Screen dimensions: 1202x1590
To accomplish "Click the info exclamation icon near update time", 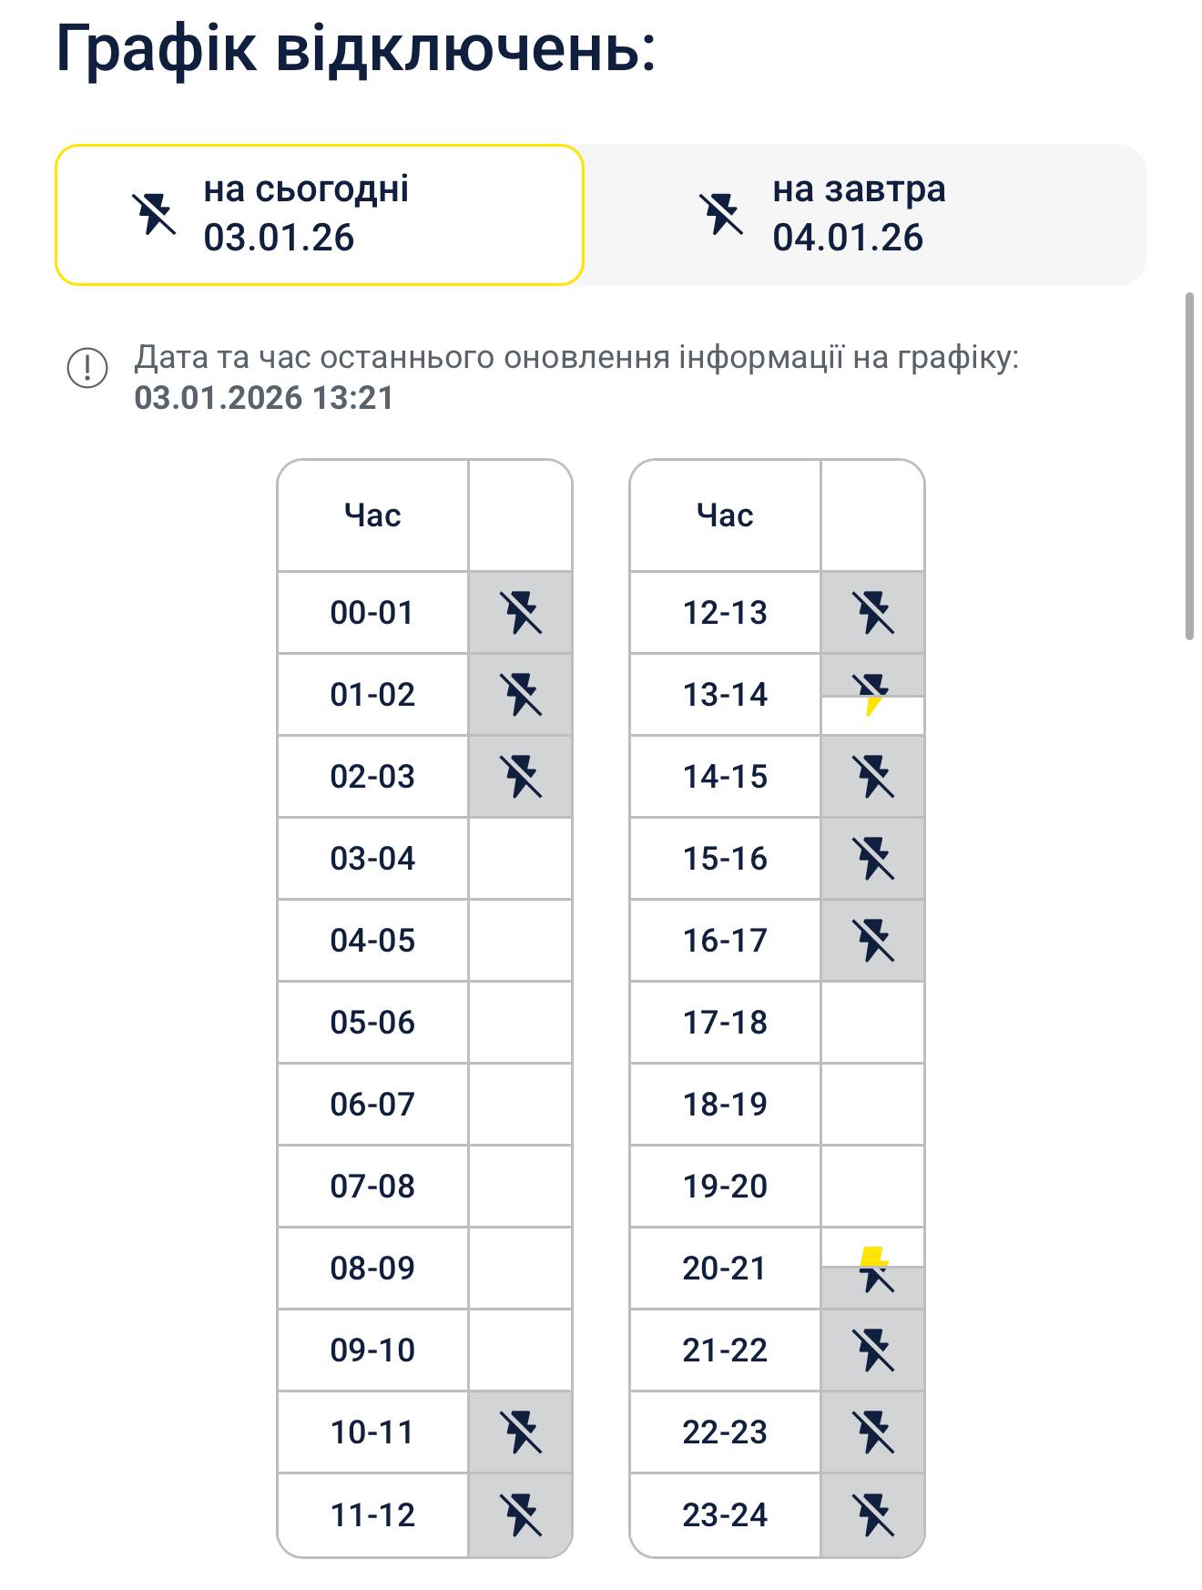I will [87, 368].
